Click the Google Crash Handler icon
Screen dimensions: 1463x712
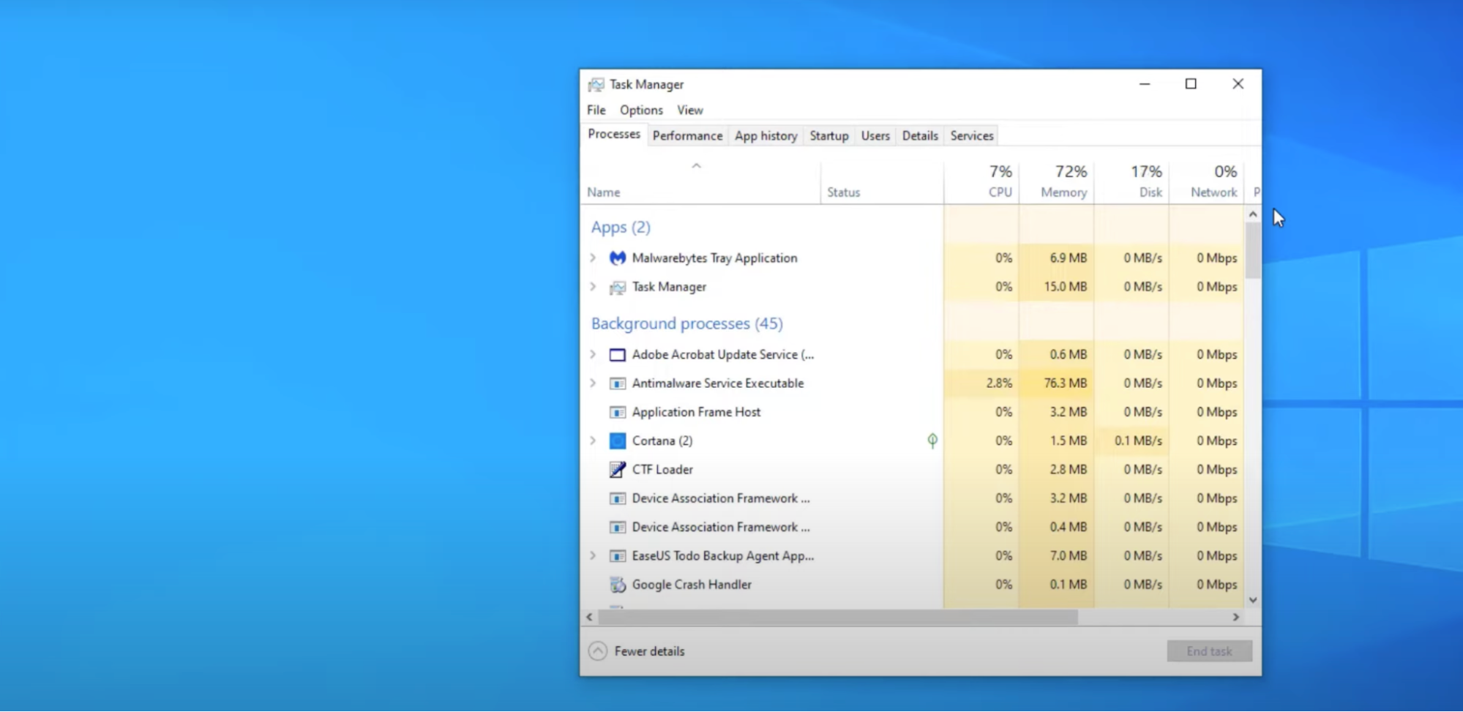pos(618,585)
